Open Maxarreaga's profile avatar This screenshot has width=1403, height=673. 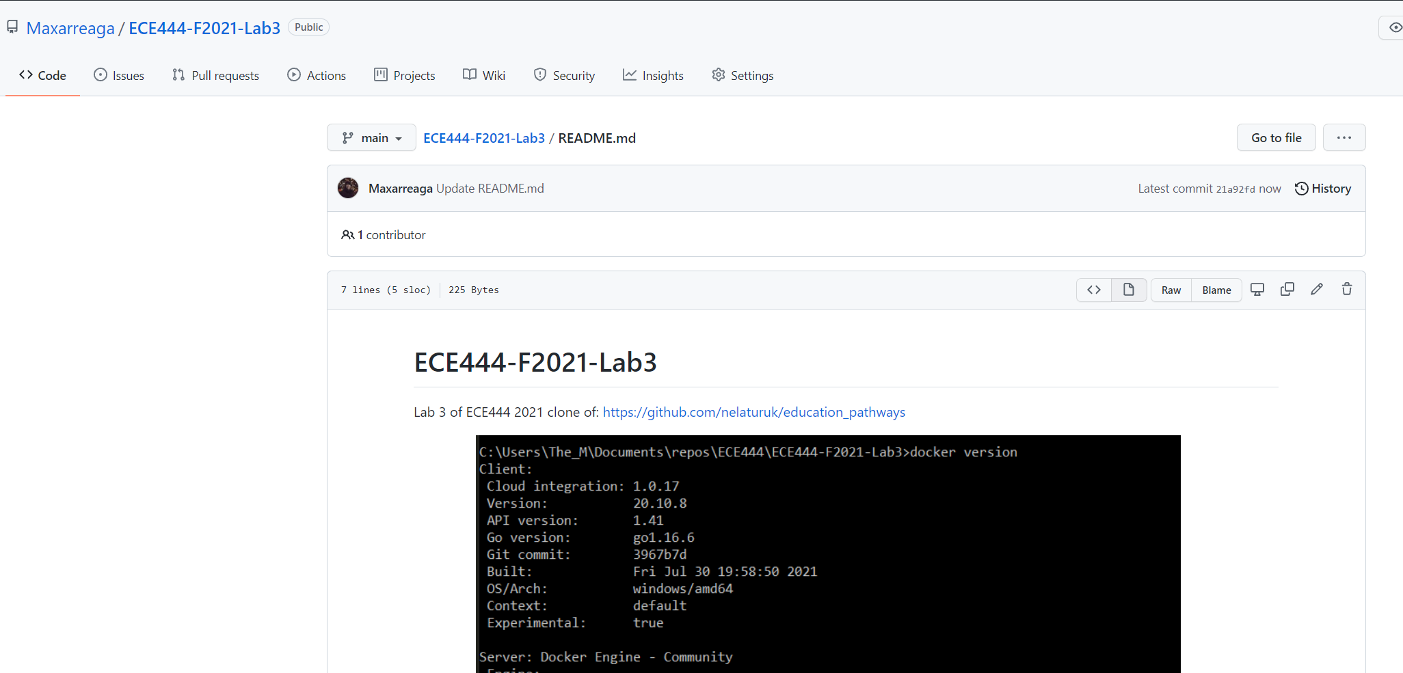coord(348,188)
